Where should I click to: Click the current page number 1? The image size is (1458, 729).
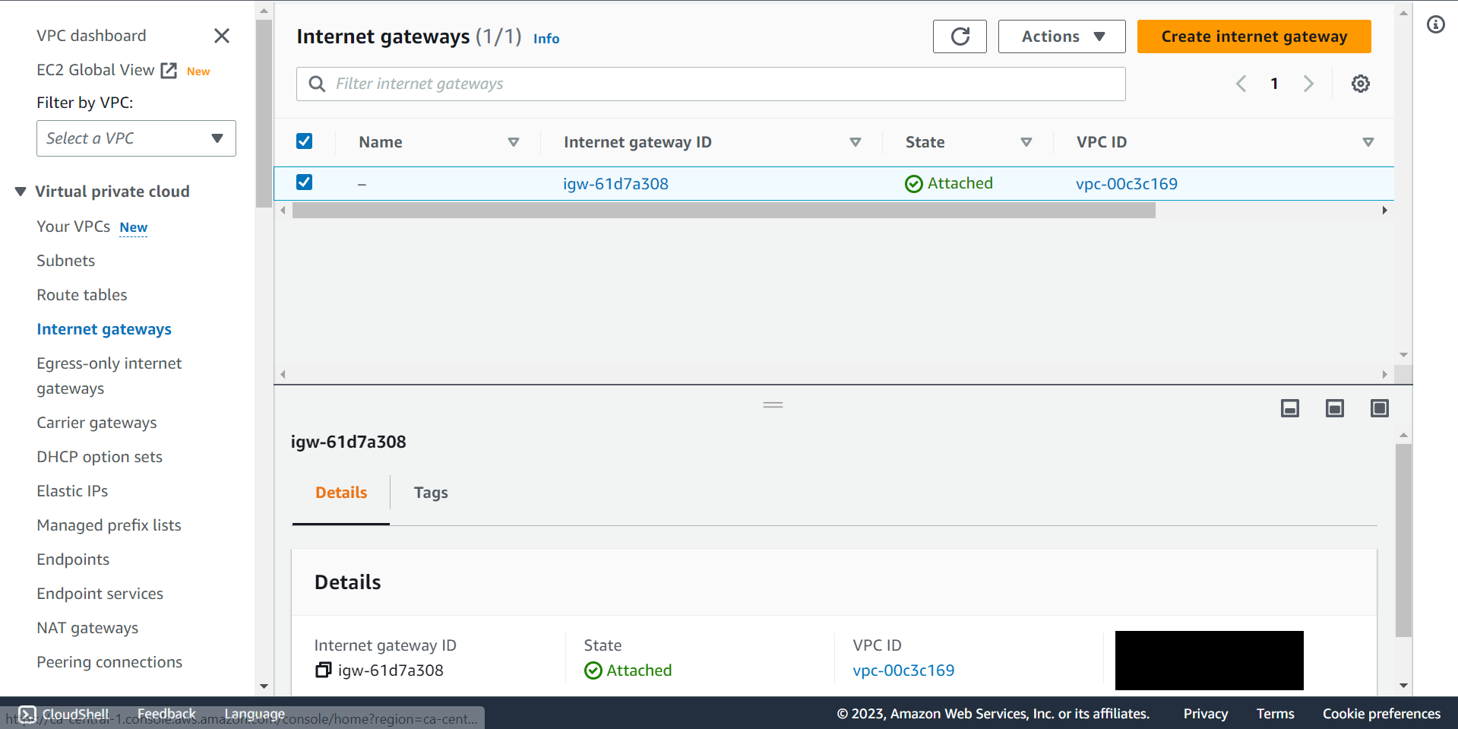[1274, 84]
